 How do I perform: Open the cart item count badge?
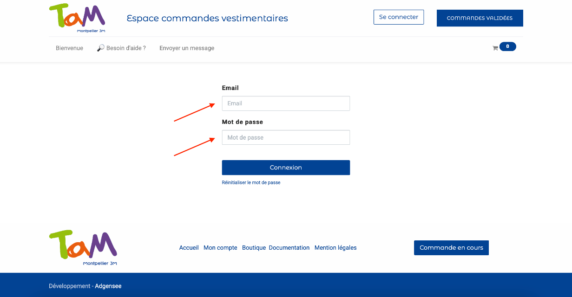tap(507, 46)
